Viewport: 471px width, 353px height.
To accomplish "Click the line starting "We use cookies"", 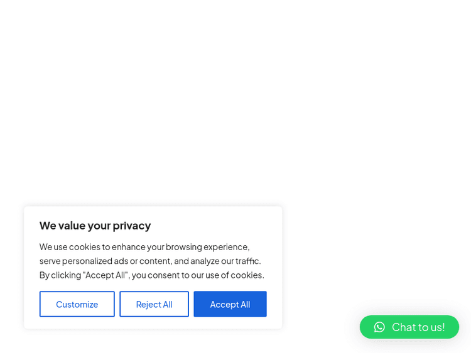I will click(144, 246).
